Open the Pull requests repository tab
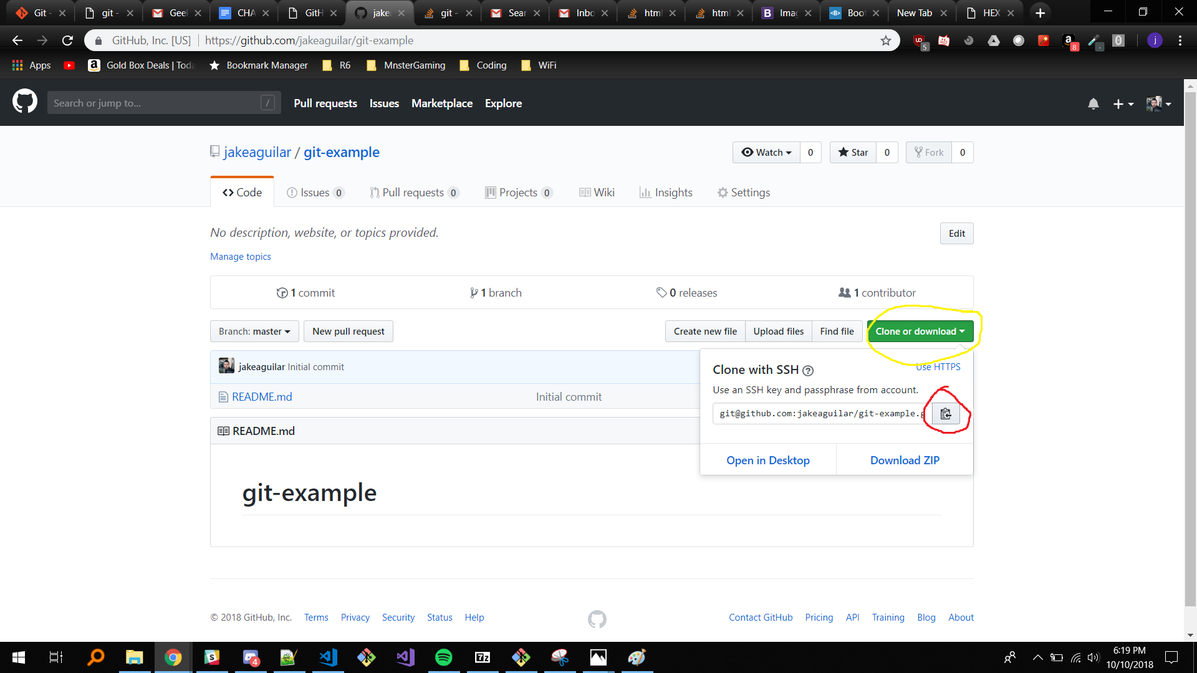 414,193
